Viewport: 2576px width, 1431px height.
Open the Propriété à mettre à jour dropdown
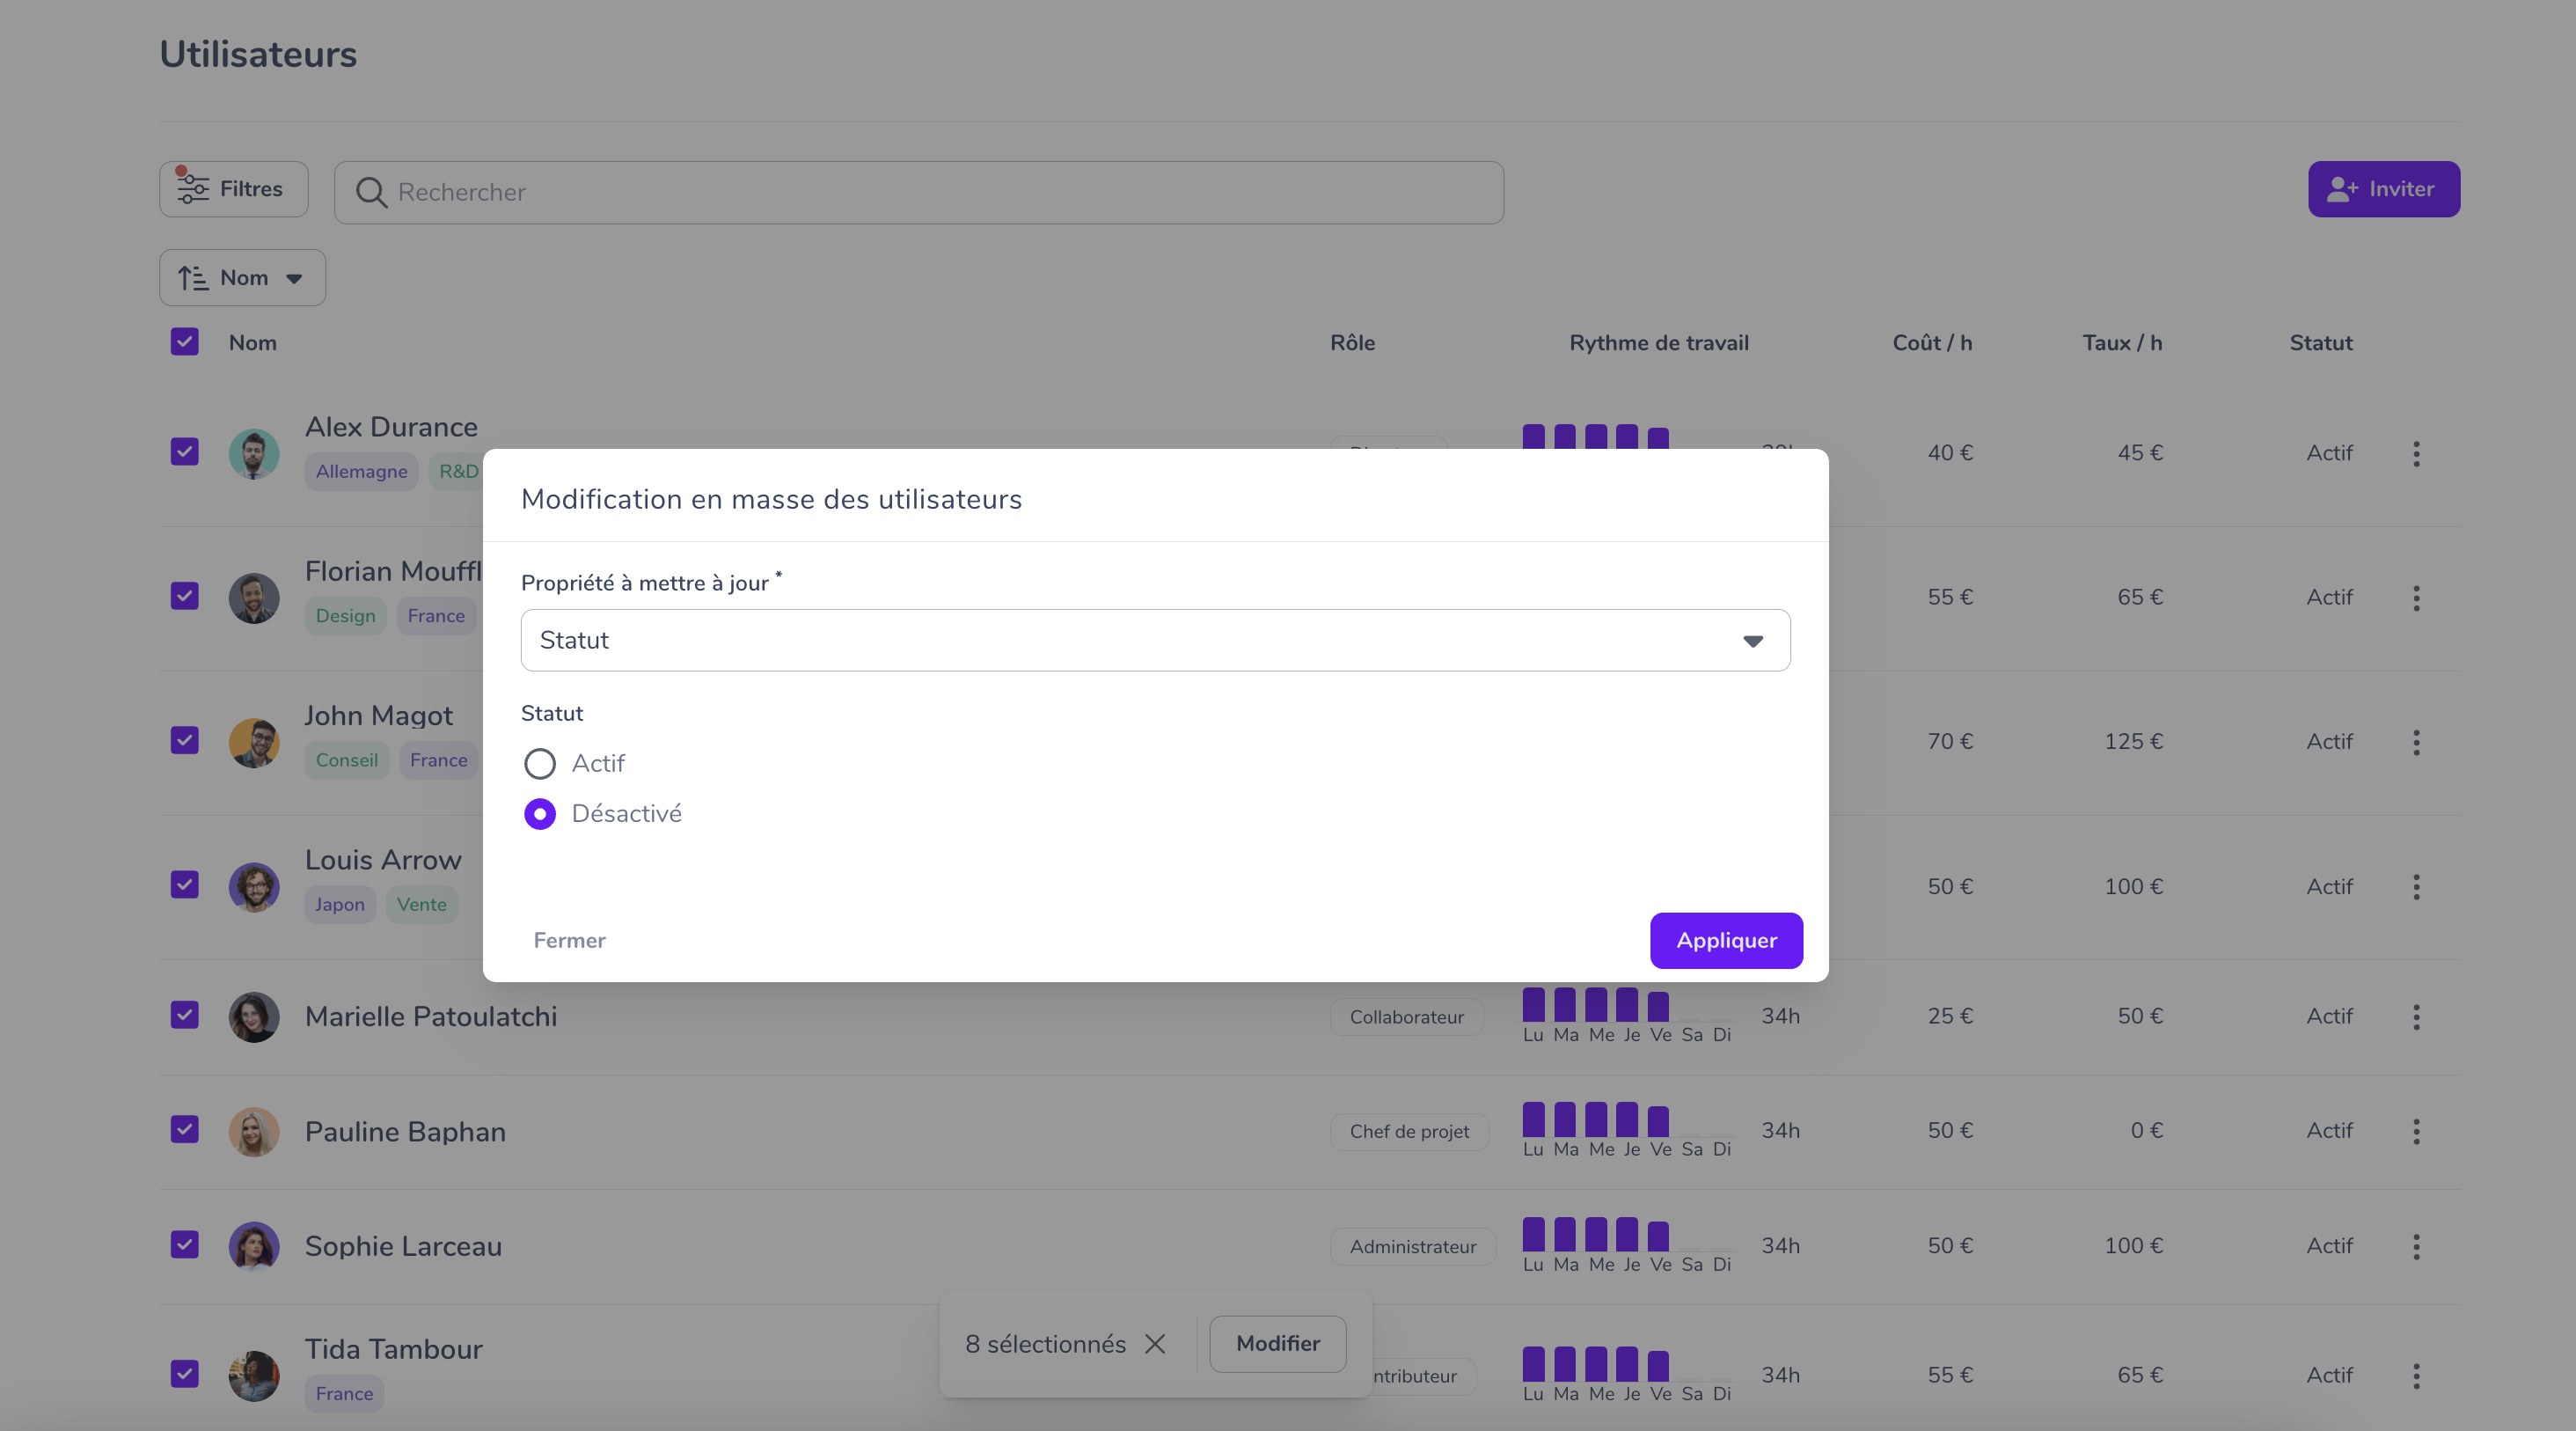click(x=1155, y=640)
